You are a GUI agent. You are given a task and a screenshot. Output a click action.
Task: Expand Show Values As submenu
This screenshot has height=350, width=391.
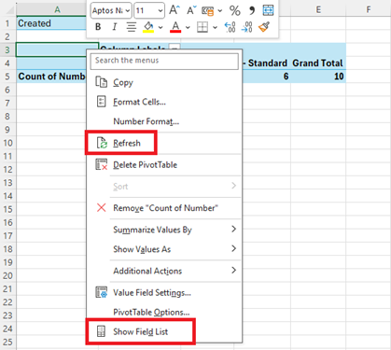164,249
